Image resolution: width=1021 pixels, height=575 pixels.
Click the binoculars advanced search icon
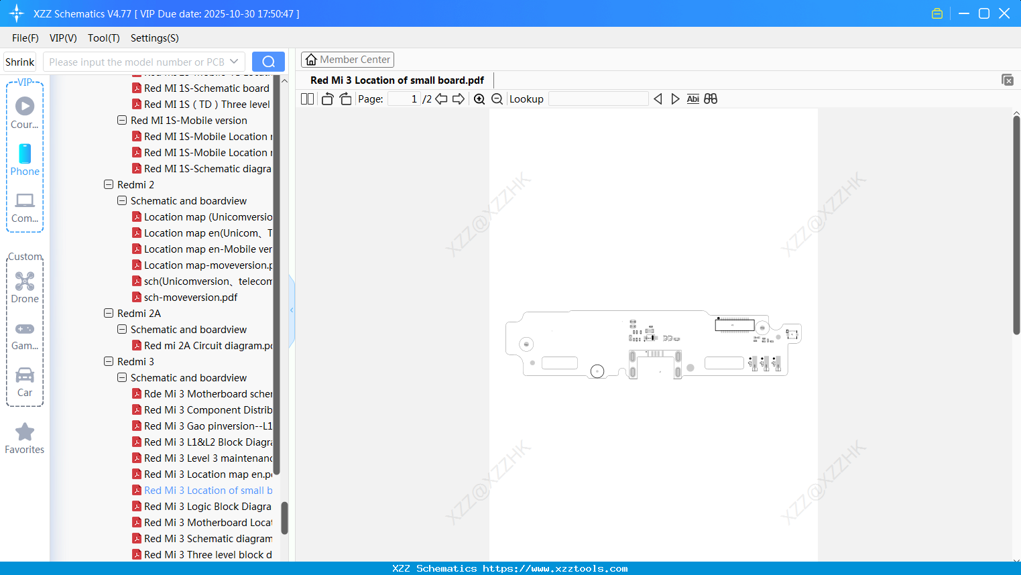coord(711,99)
